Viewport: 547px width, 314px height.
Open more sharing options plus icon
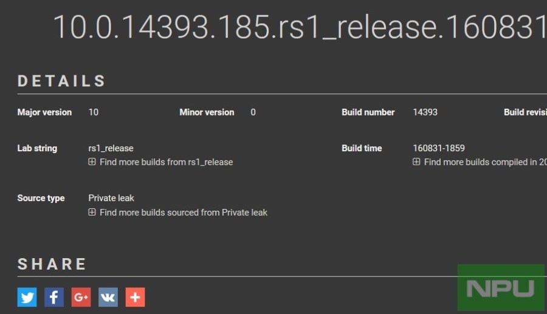pos(135,297)
